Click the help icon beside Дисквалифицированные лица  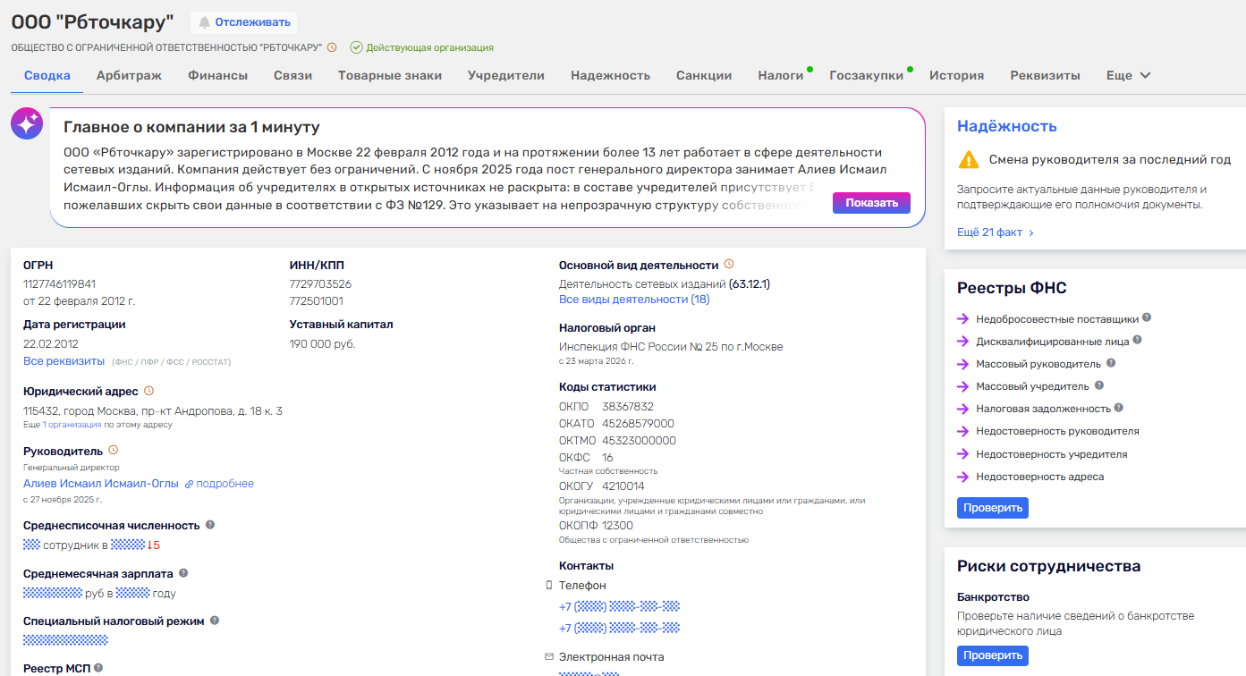pos(1138,341)
